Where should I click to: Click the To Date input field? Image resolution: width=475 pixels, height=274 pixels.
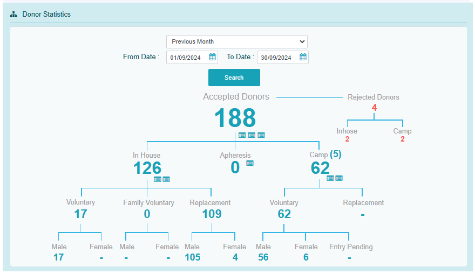[277, 58]
